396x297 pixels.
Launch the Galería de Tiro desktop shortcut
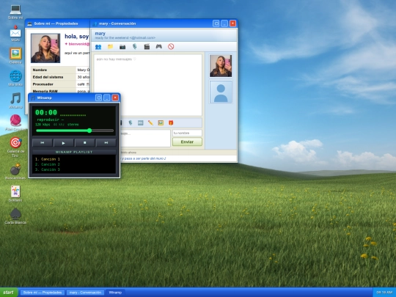click(15, 147)
